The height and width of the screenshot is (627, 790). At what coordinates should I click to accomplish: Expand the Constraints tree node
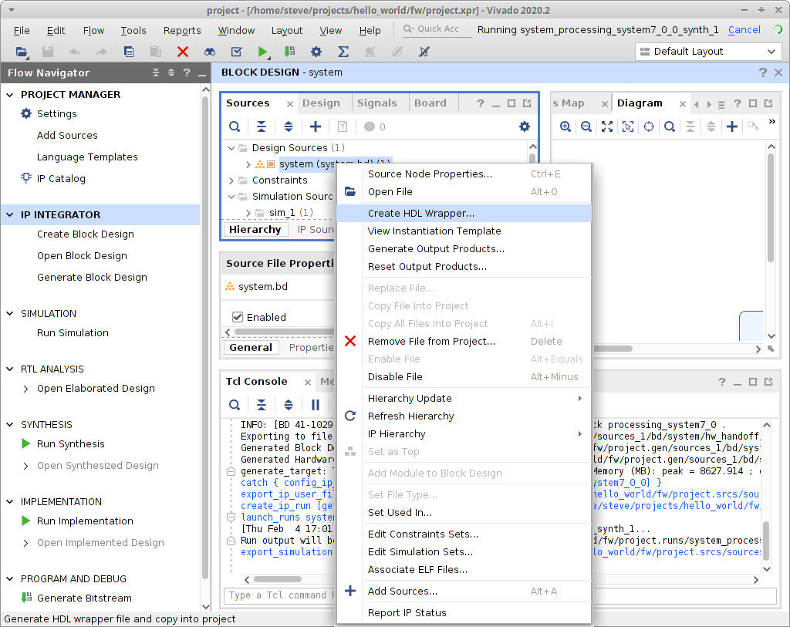pyautogui.click(x=232, y=180)
